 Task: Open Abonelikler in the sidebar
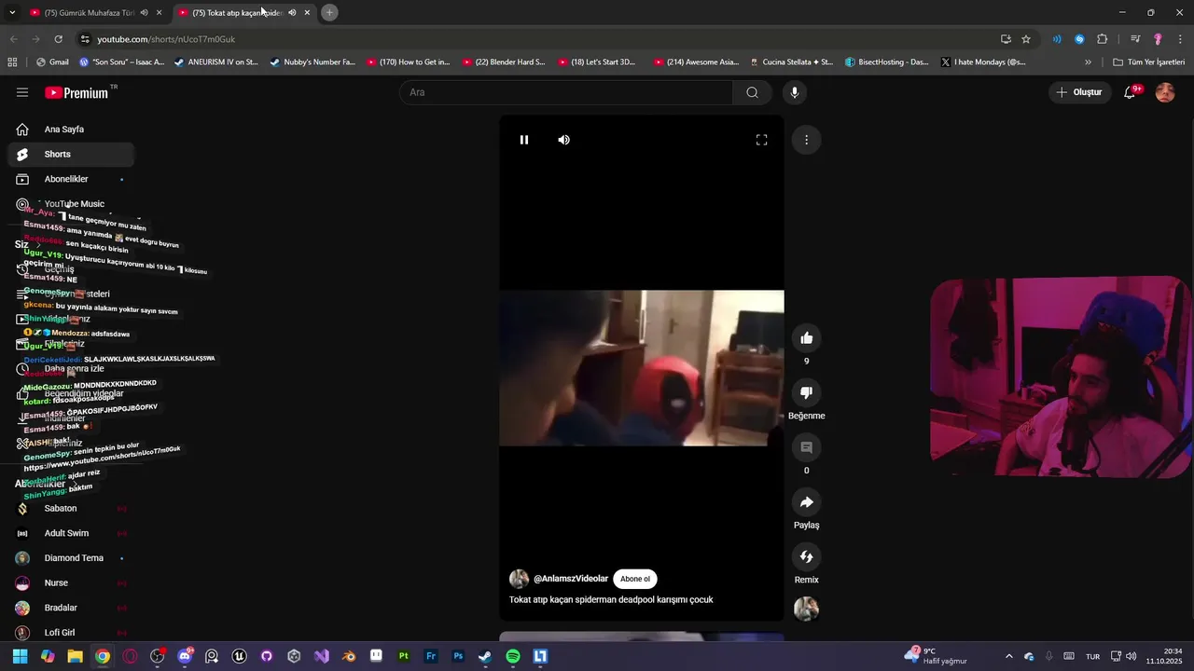(x=71, y=179)
